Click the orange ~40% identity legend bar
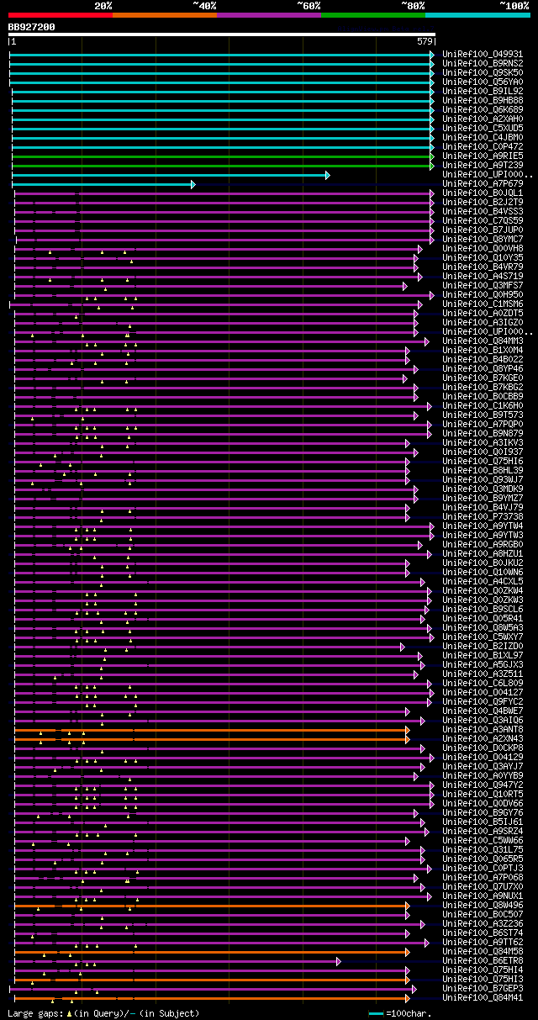 pyautogui.click(x=164, y=14)
